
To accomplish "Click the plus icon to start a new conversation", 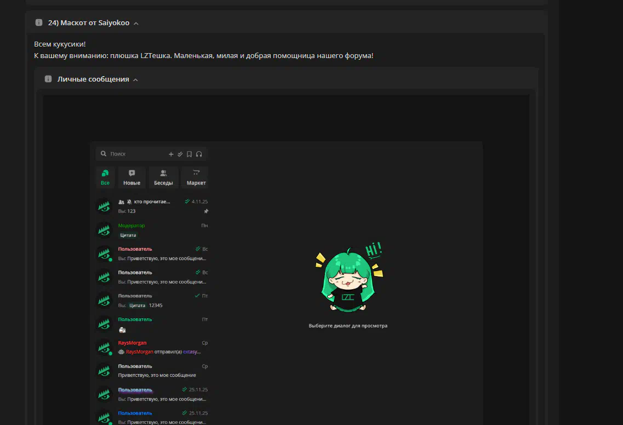I will 171,154.
